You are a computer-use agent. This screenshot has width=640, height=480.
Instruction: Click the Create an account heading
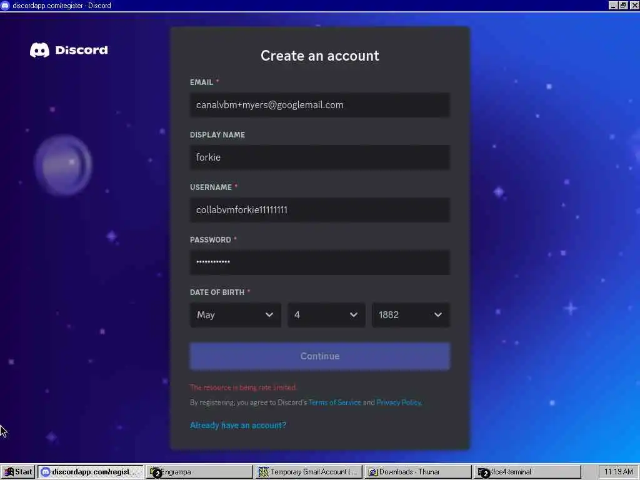click(x=320, y=56)
